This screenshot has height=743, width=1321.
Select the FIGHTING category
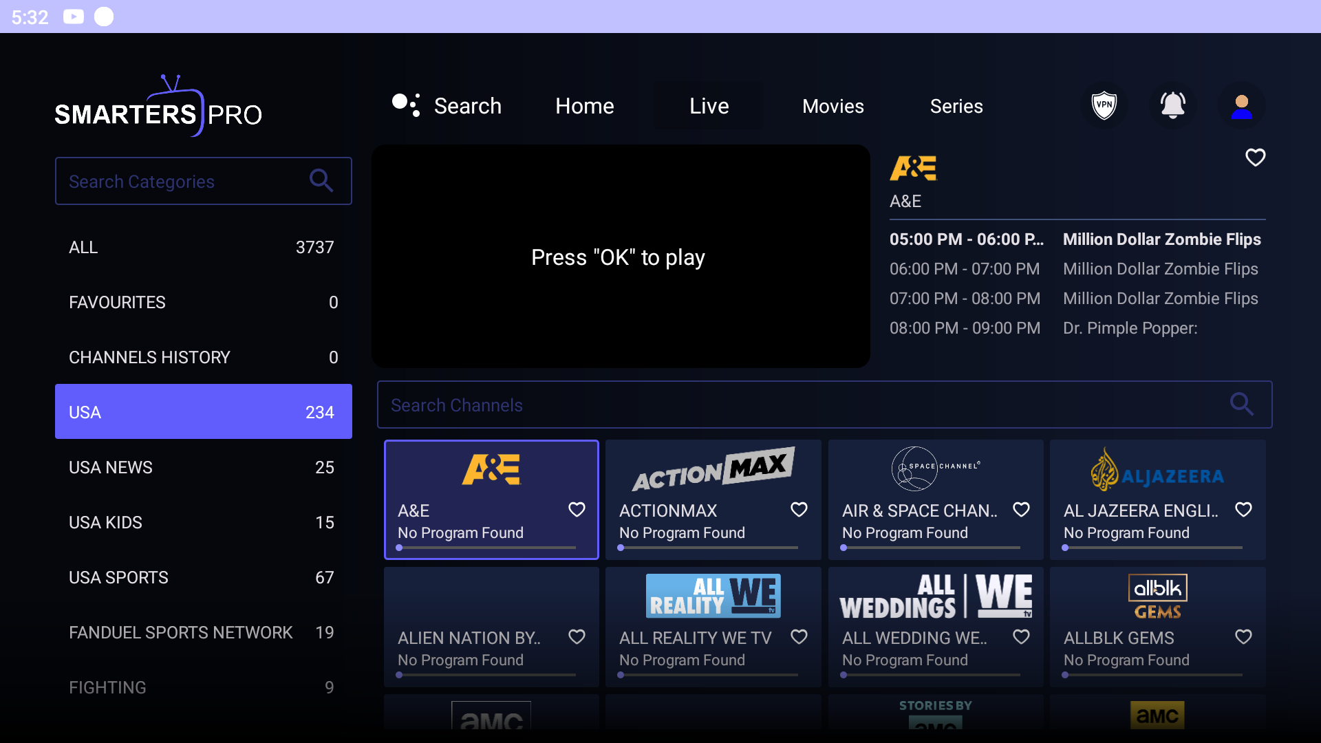click(x=204, y=687)
